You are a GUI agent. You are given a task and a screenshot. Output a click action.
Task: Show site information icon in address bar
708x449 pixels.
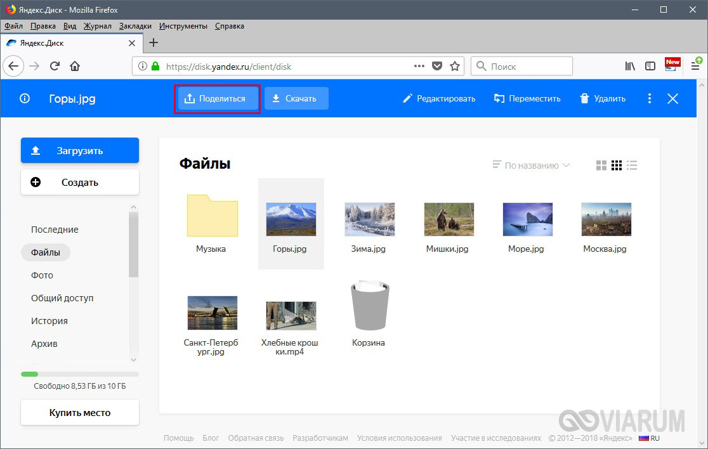143,67
